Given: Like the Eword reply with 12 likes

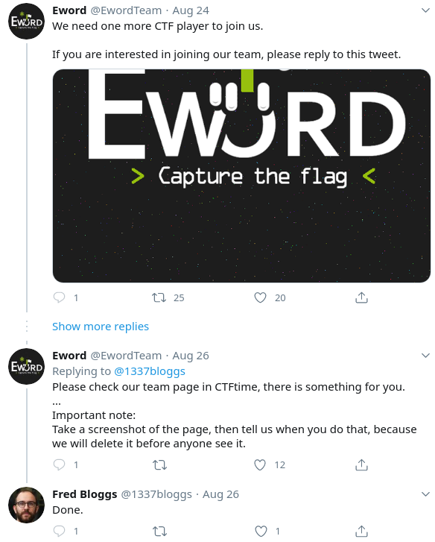Looking at the screenshot, I should pos(260,465).
